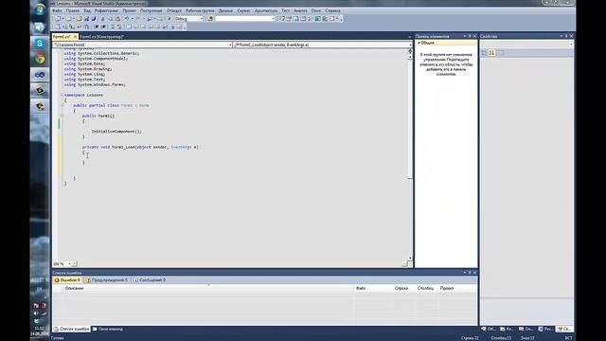Click the alphabetical sort icon in Properties
The image size is (606, 341).
tap(492, 53)
